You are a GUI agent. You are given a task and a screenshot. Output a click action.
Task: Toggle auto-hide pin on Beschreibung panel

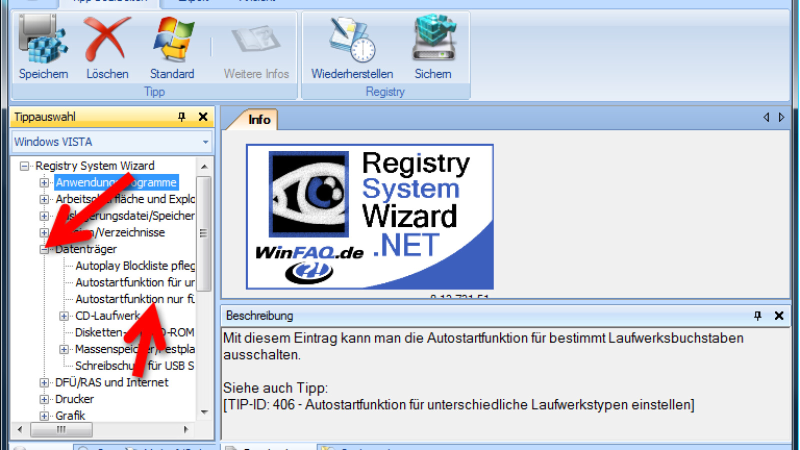(759, 315)
